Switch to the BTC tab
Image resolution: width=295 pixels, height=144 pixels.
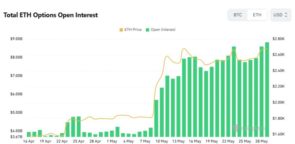[238, 15]
